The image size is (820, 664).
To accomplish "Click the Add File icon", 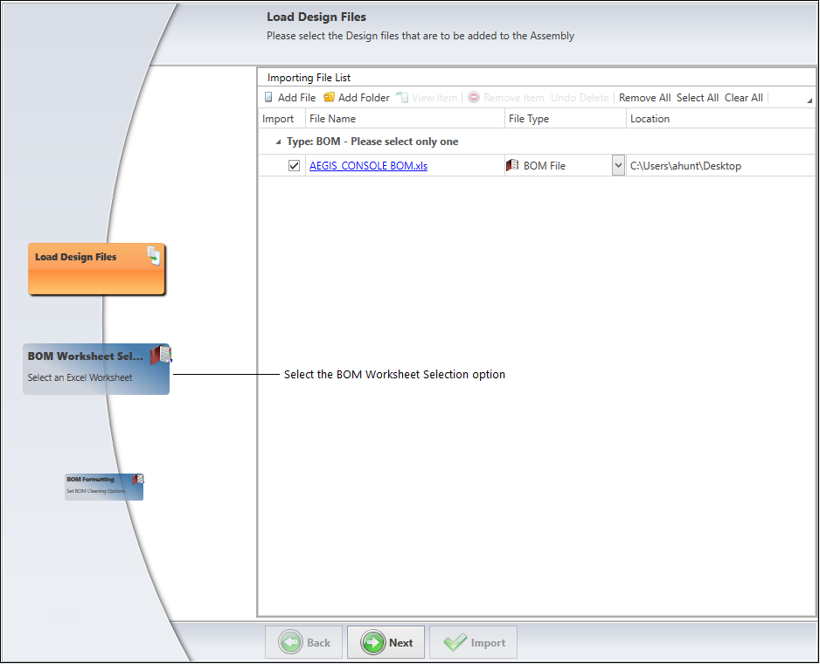I will click(268, 97).
